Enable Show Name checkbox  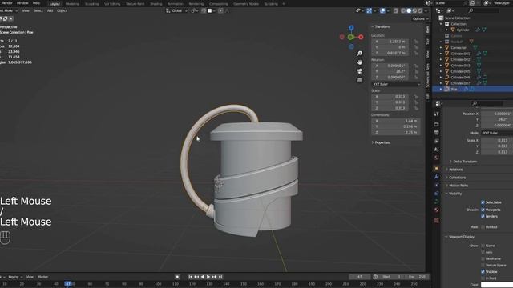click(x=483, y=246)
